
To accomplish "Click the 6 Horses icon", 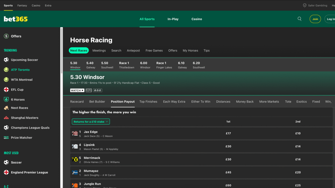I will pyautogui.click(x=6, y=99).
